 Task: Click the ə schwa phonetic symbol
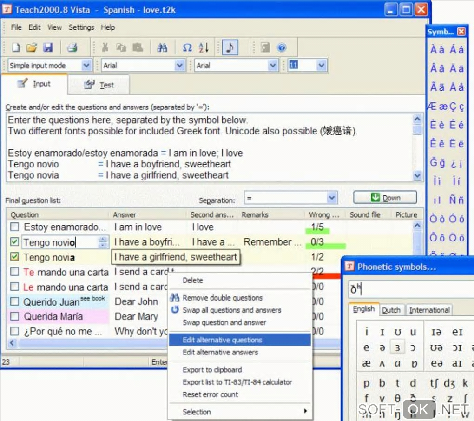tap(382, 347)
